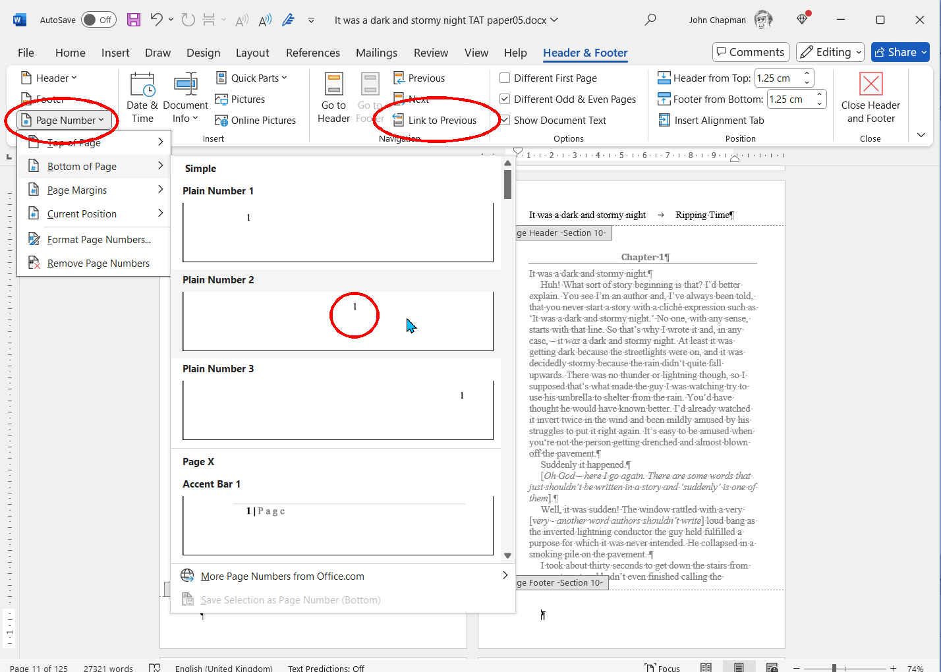The image size is (941, 672).
Task: Click the Undo arrow icon
Action: coord(156,20)
